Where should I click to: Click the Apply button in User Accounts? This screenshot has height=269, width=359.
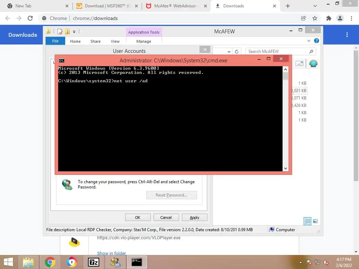[195, 218]
